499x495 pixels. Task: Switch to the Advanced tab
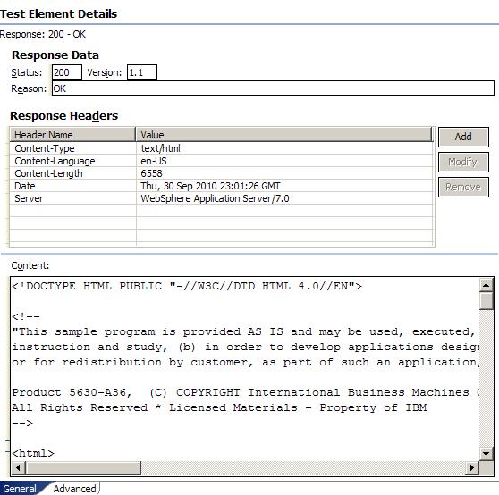[x=74, y=489]
